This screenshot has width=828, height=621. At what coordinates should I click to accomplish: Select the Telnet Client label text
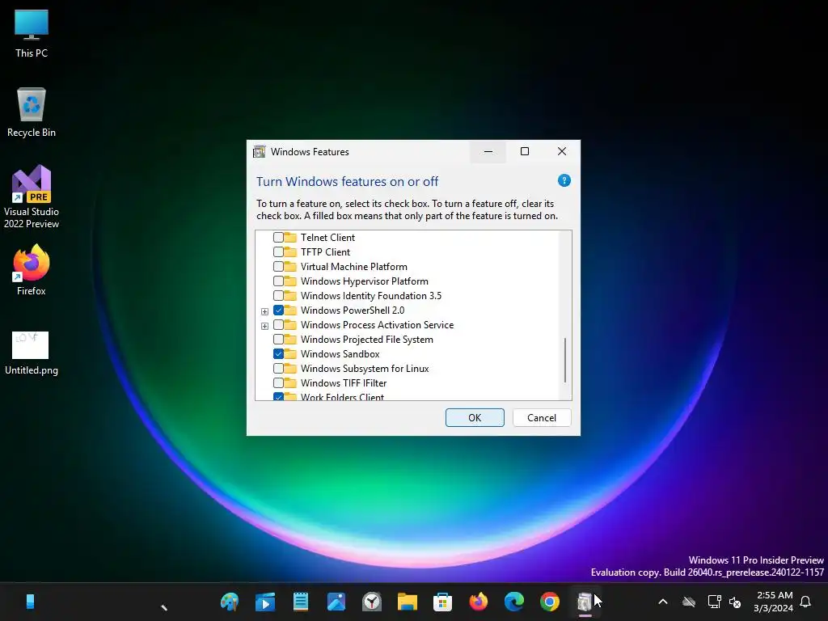(x=327, y=238)
